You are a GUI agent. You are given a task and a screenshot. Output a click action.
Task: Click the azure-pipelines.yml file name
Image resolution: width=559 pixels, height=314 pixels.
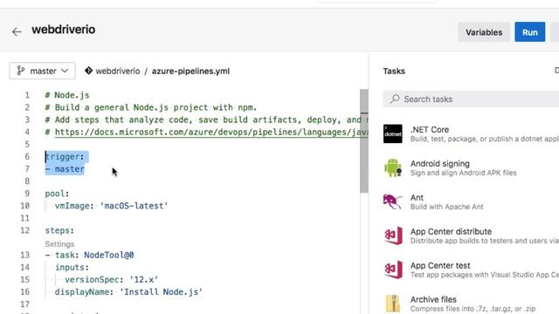[190, 71]
